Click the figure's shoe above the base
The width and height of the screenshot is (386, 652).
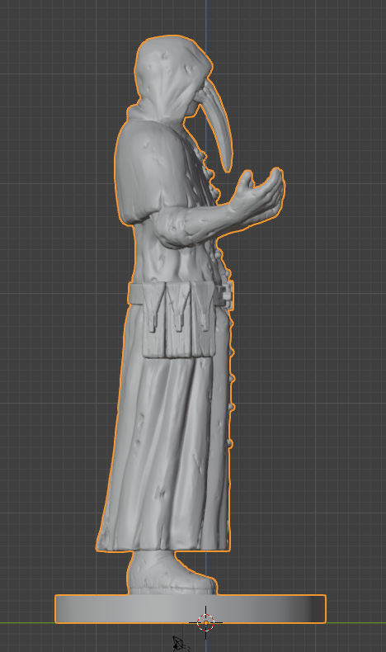point(172,574)
